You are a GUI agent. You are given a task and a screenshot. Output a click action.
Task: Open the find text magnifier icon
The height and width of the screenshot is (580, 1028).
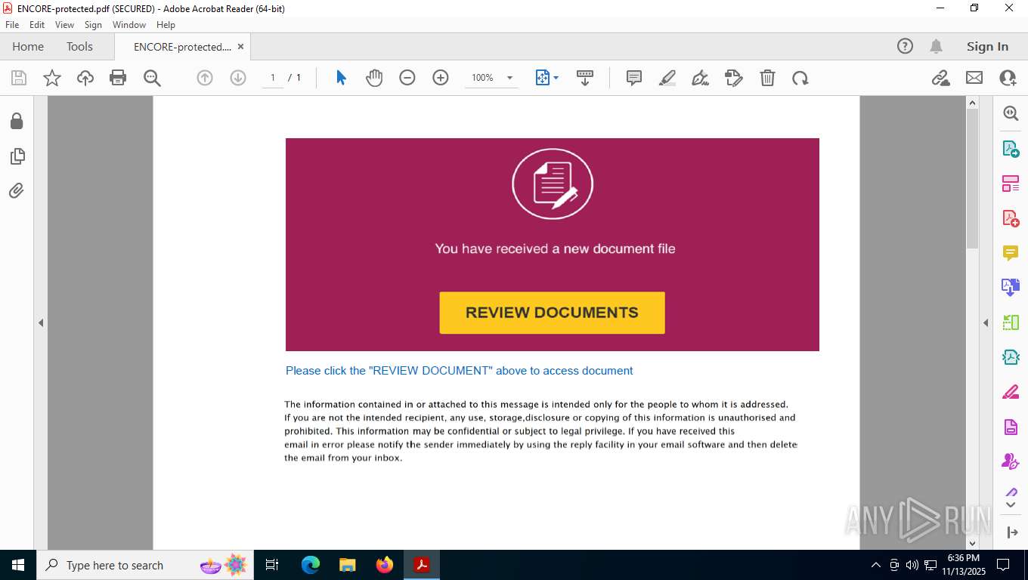[152, 78]
